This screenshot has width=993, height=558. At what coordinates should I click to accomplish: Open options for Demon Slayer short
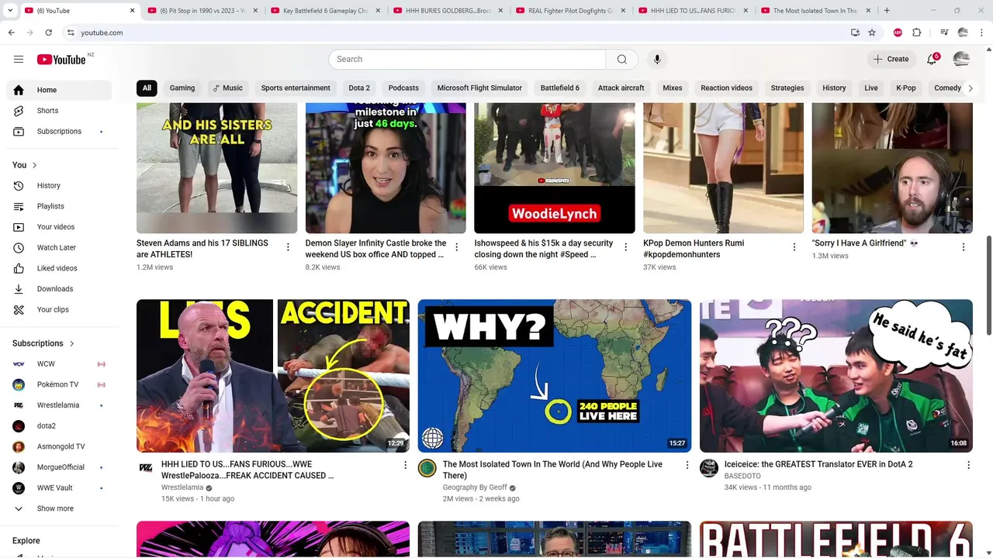(x=457, y=247)
